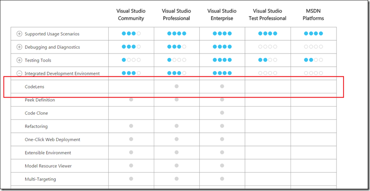Click One-Click Web Deployment dot under Professional
Viewport: 370px width, 191px height.
point(176,139)
